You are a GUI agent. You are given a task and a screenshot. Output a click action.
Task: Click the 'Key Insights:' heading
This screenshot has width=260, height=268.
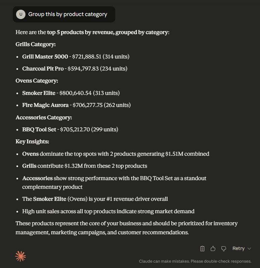tap(32, 142)
